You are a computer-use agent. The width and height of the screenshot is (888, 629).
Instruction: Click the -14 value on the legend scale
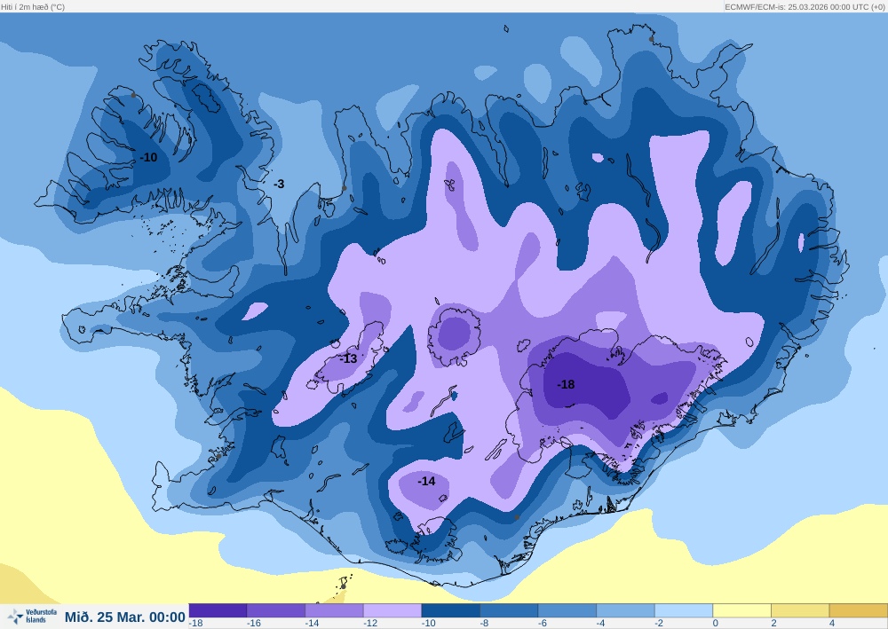click(312, 624)
